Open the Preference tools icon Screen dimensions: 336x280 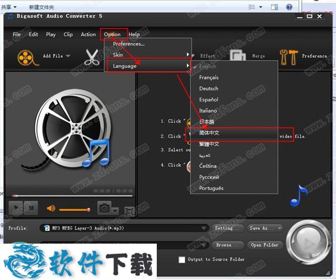288,57
